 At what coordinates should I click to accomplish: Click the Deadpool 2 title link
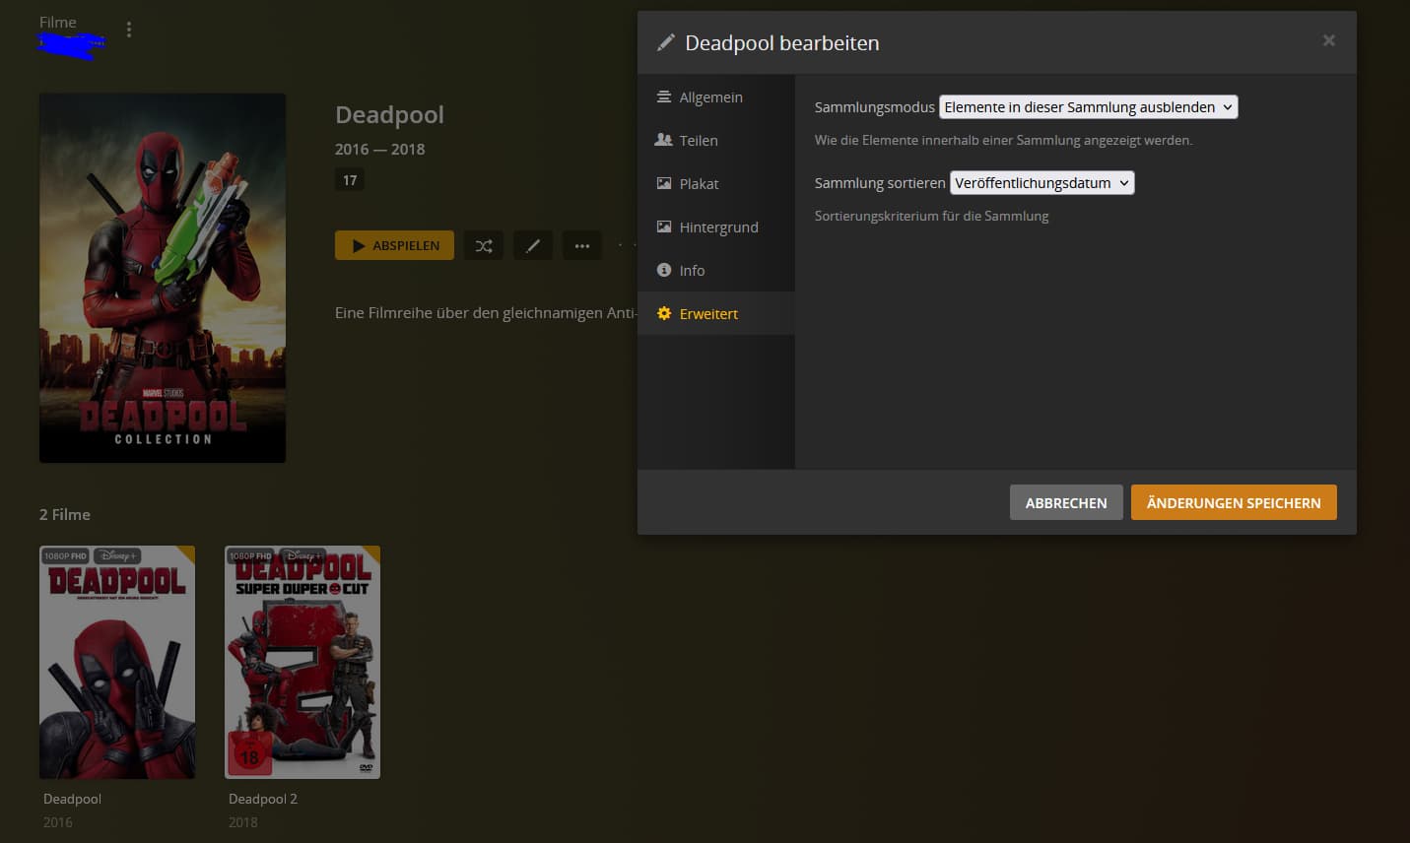pos(263,799)
